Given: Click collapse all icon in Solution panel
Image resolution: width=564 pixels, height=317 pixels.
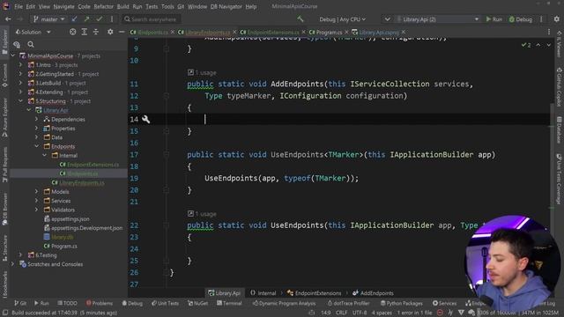Looking at the screenshot, I should [96, 32].
